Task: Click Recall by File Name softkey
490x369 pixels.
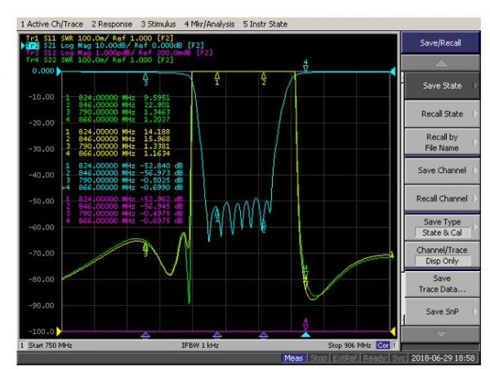Action: click(442, 142)
